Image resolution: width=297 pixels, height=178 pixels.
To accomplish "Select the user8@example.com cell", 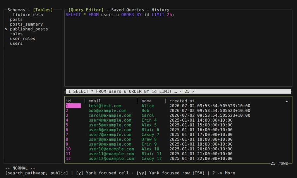I will [110, 140].
